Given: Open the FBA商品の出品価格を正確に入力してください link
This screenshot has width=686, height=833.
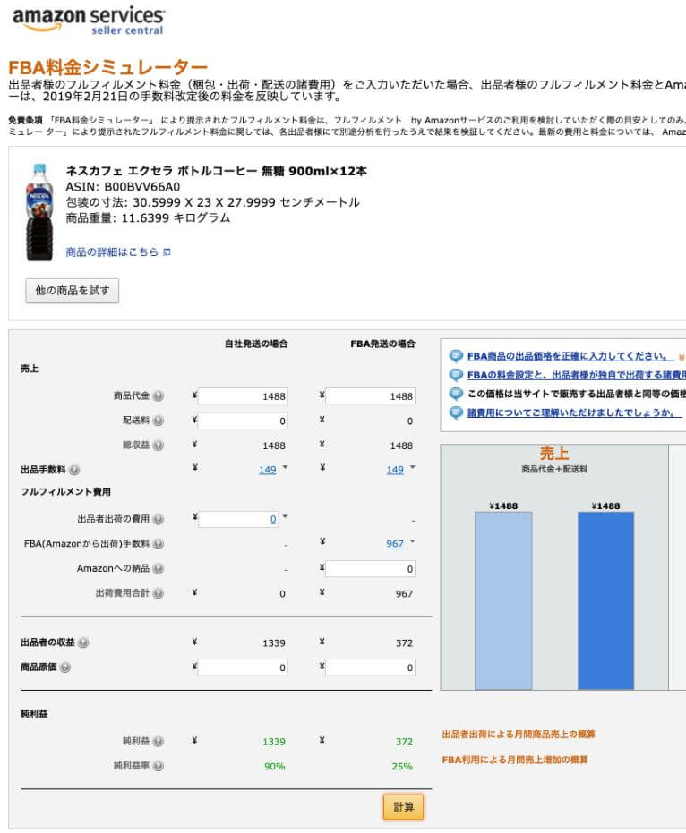Looking at the screenshot, I should coord(570,356).
